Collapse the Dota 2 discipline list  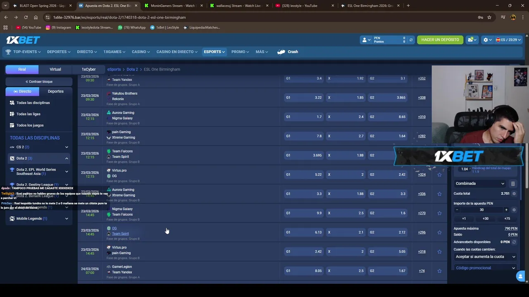click(67, 158)
